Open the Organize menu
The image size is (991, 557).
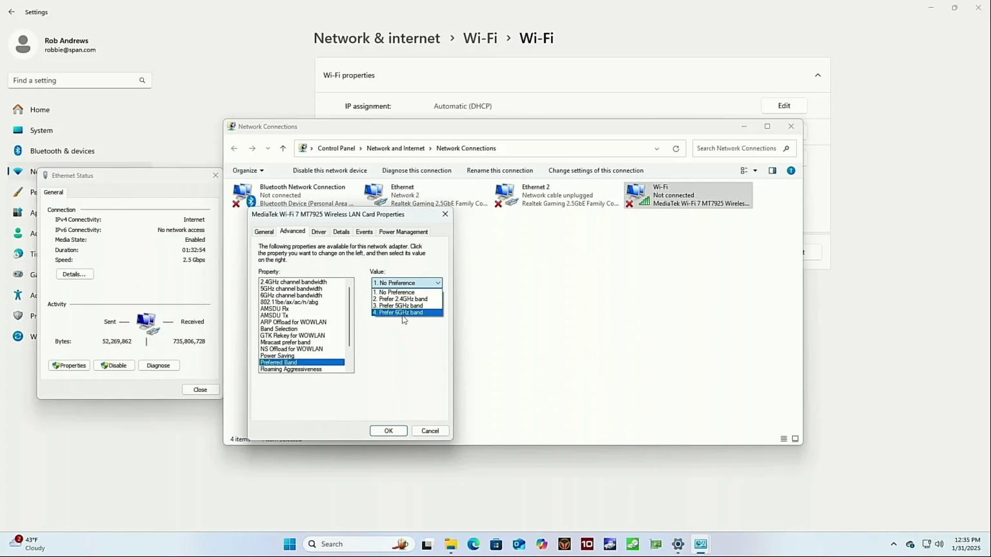[248, 171]
